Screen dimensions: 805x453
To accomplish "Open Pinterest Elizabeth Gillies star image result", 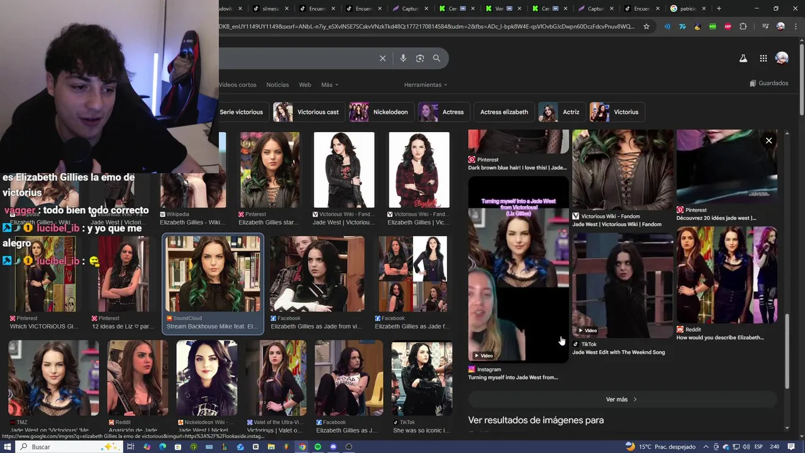I will (x=269, y=179).
